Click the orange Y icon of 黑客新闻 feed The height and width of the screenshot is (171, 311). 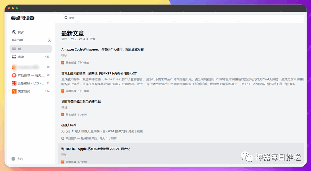[14, 91]
